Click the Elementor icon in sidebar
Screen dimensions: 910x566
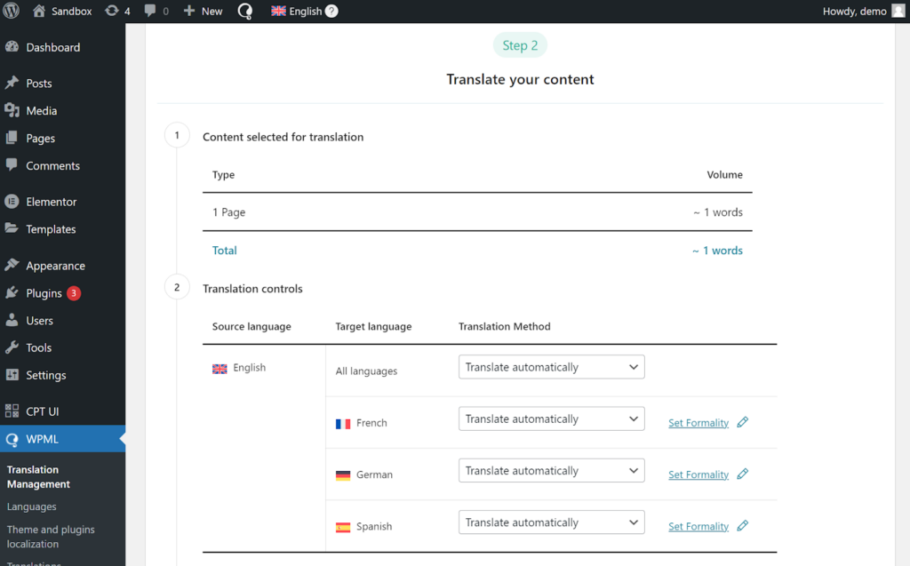point(12,202)
